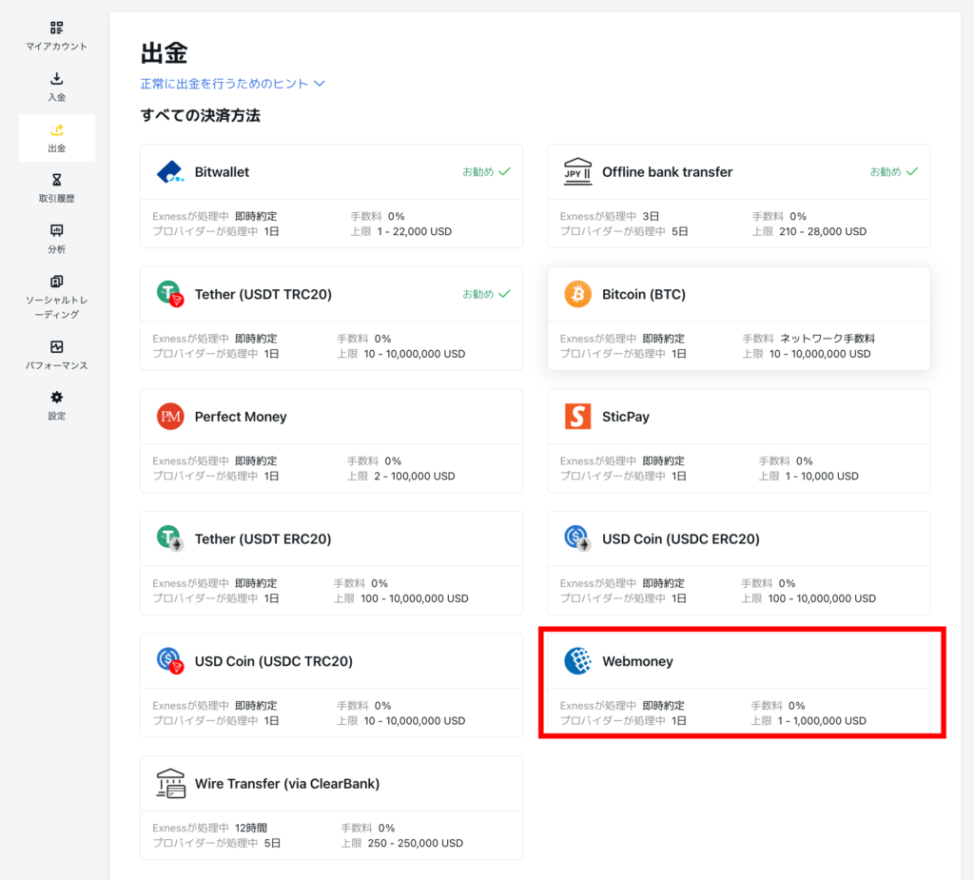Go to 入金 deposit page
Screen dimensions: 974x880
click(56, 87)
